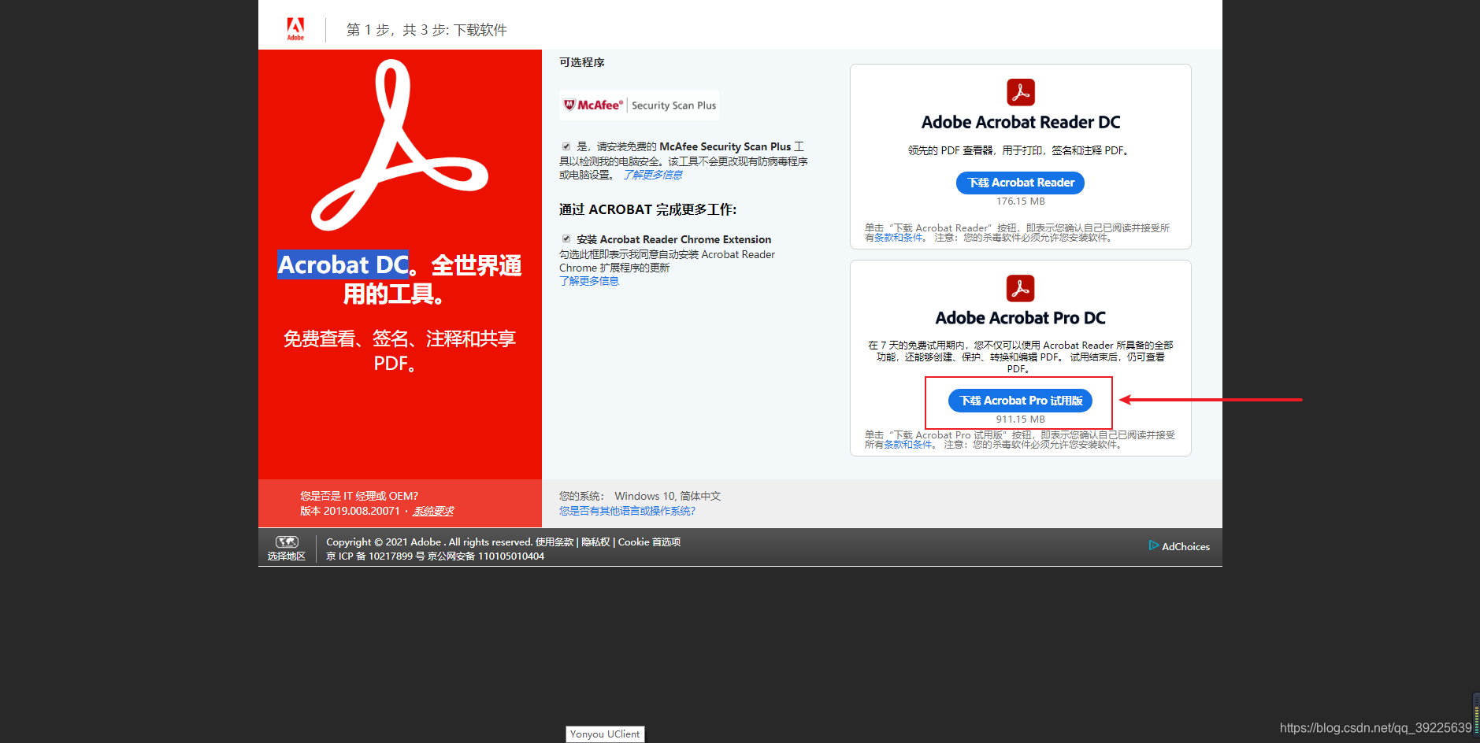Screen dimensions: 1480x743
Task: Open 条款和条件 link in Pro card
Action: tap(907, 445)
